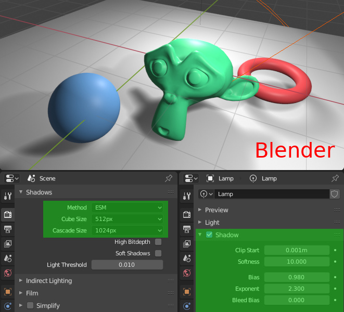Click the Preview panel drag handle
Screen dimensions: 344x312
[x=337, y=210]
